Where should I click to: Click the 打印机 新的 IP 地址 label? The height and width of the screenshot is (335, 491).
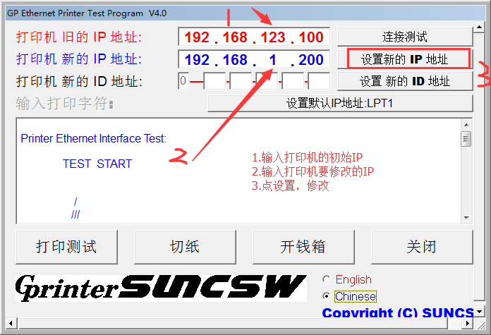(79, 59)
